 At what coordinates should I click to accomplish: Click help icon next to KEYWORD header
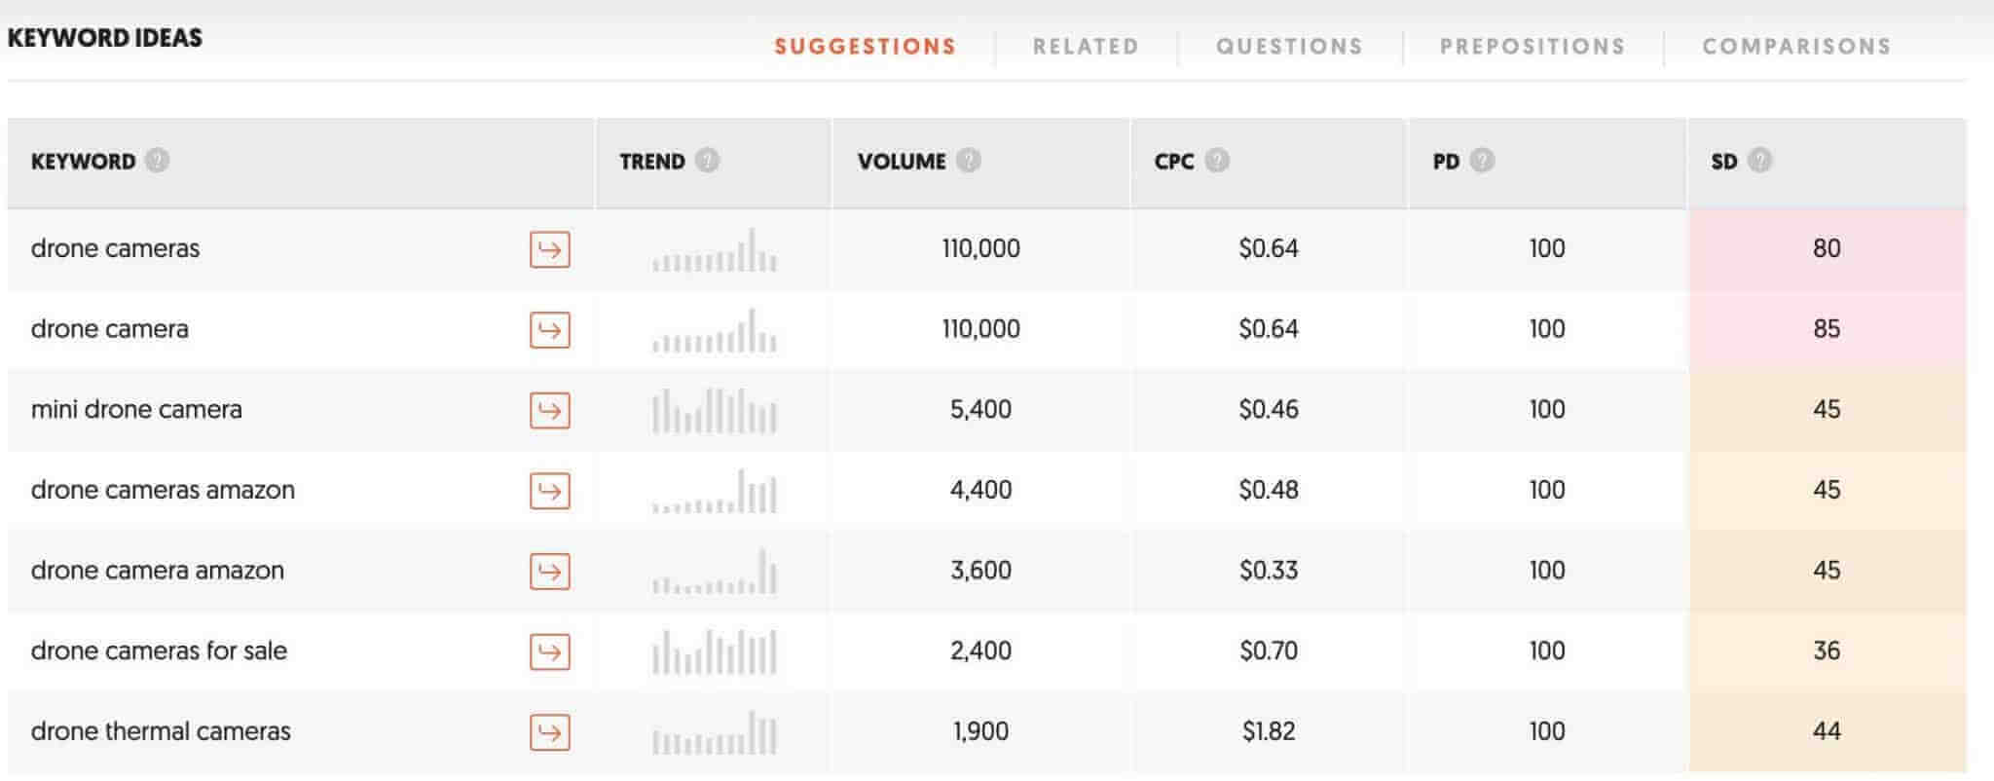(x=157, y=161)
